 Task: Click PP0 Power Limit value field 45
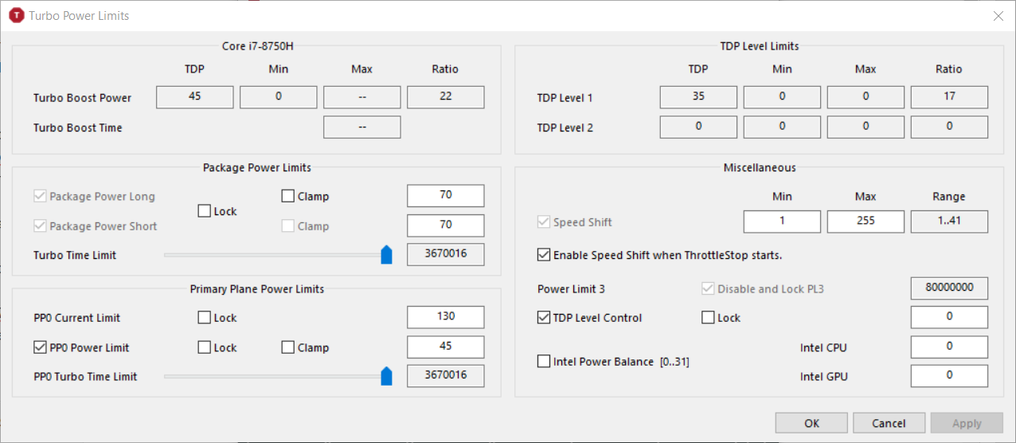446,347
